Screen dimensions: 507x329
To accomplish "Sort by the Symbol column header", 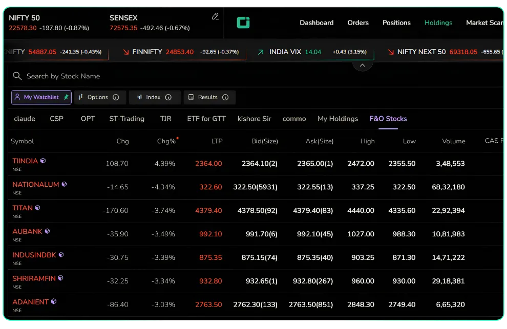I will coord(23,141).
